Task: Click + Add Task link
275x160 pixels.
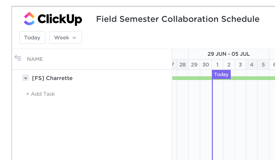Action: click(41, 94)
